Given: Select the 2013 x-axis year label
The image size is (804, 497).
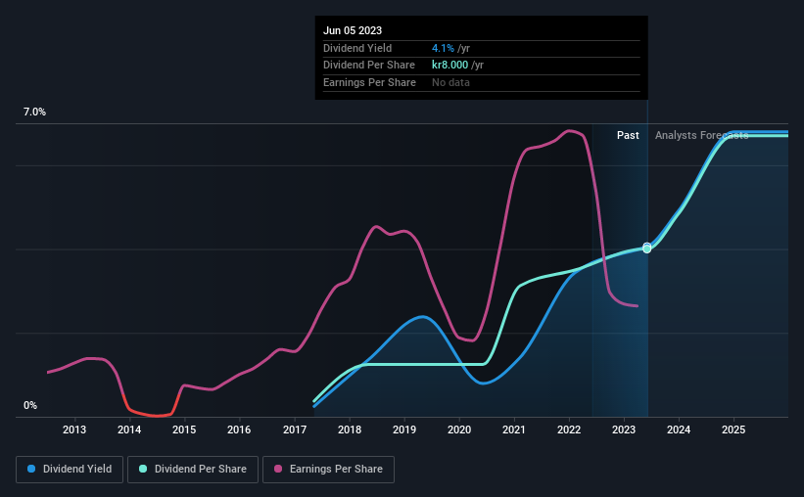Looking at the screenshot, I should [74, 429].
